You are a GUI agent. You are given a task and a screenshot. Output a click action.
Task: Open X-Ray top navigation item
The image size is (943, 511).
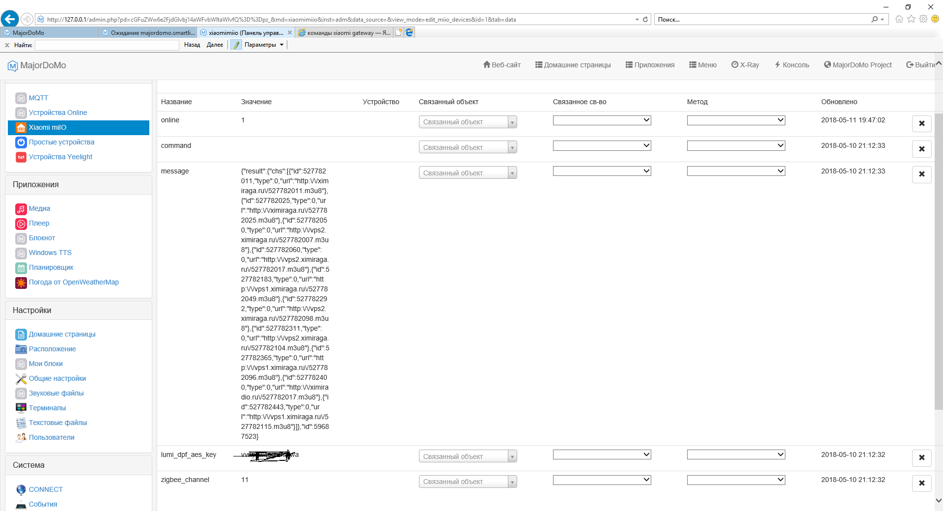point(745,65)
